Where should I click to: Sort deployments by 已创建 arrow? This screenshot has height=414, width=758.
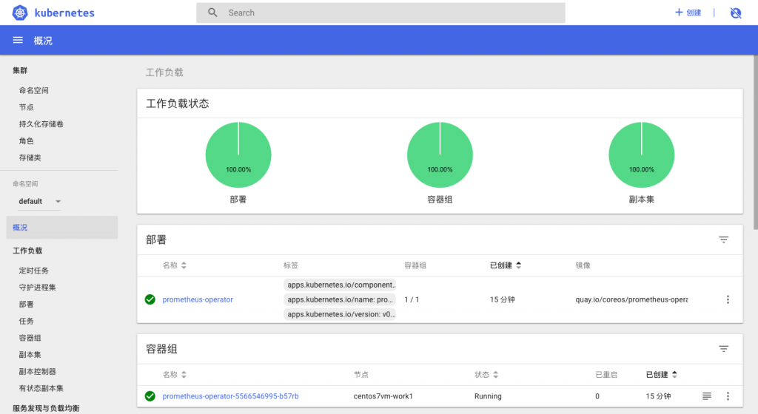518,265
